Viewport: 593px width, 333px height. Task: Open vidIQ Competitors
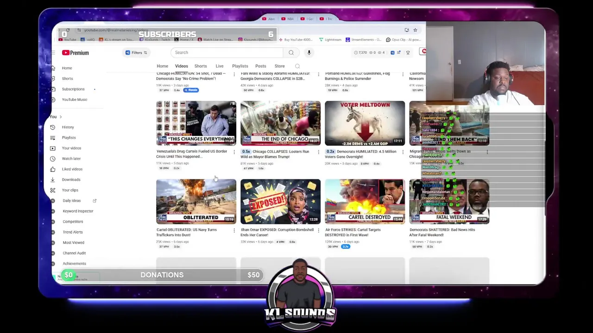click(x=73, y=222)
